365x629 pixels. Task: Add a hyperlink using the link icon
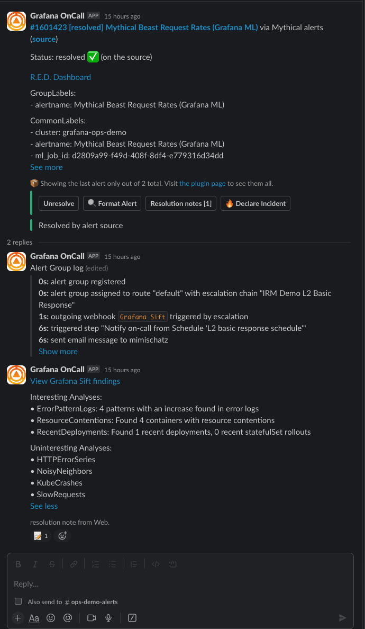click(x=74, y=564)
